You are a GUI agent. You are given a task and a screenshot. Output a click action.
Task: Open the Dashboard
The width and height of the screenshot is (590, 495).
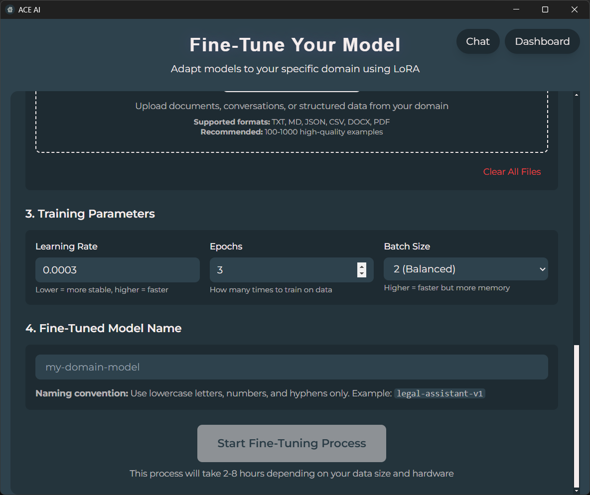[x=542, y=41]
